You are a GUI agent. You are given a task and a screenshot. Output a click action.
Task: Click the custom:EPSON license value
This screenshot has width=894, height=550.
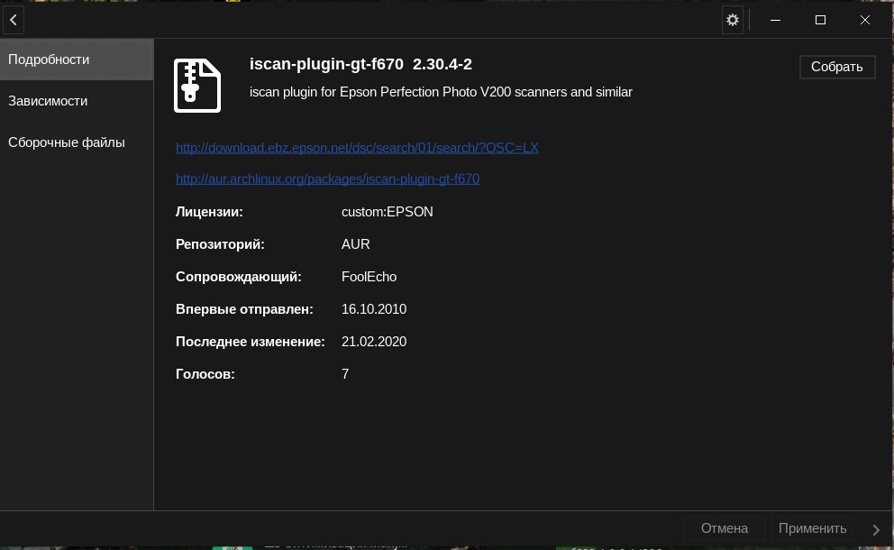(x=388, y=212)
